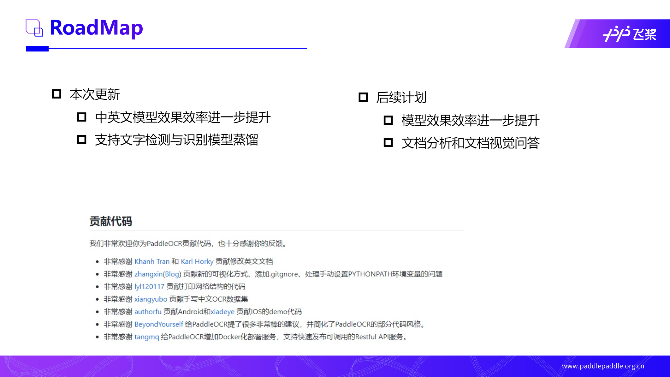Toggle the 后续计划 checkbox
The height and width of the screenshot is (377, 670).
pos(364,97)
